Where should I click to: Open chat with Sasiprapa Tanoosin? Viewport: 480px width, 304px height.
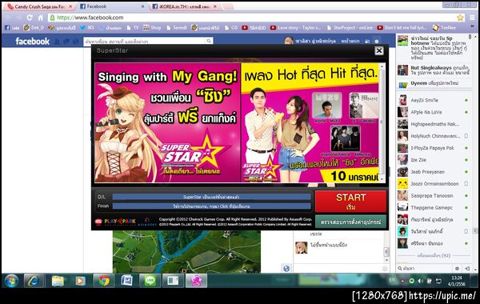coord(433,196)
